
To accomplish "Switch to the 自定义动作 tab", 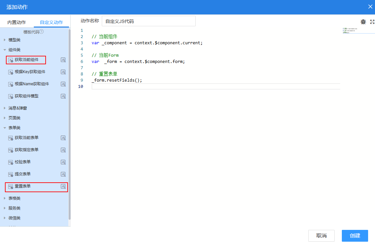I will point(52,22).
